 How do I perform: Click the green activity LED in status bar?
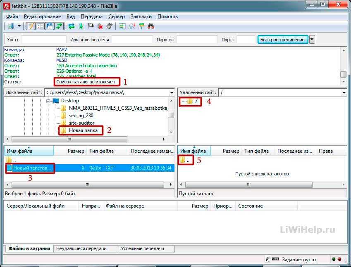(334, 259)
